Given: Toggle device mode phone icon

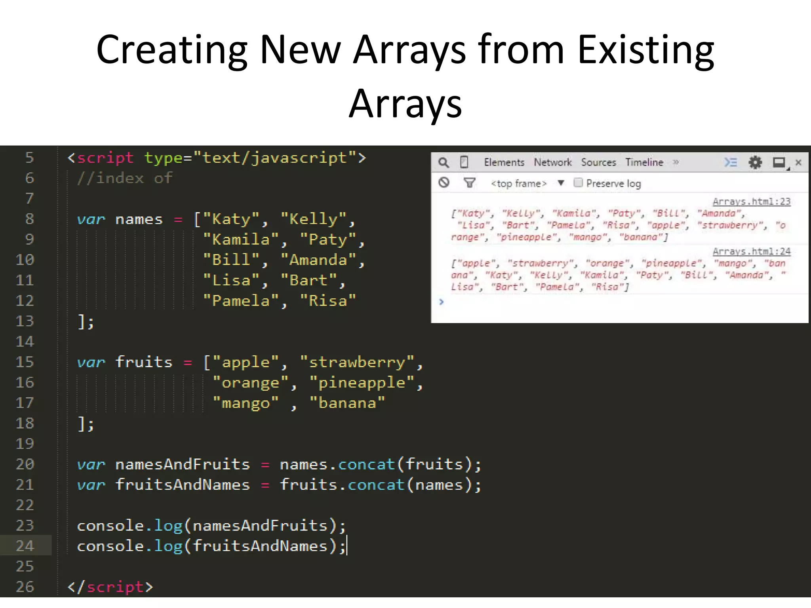Looking at the screenshot, I should [x=464, y=162].
